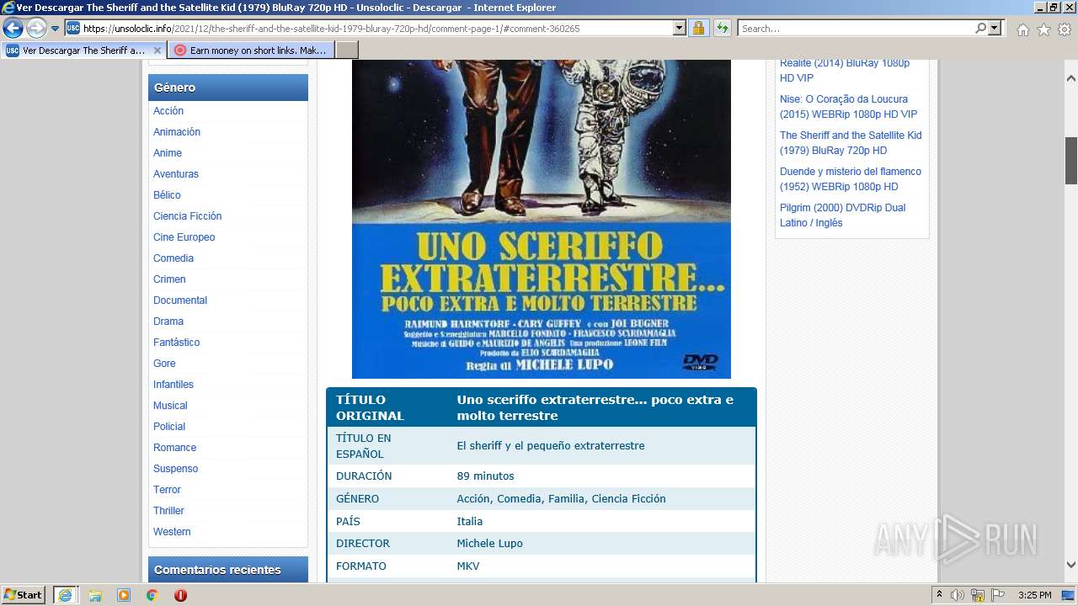Open the search provider dropdown arrow

click(x=995, y=29)
